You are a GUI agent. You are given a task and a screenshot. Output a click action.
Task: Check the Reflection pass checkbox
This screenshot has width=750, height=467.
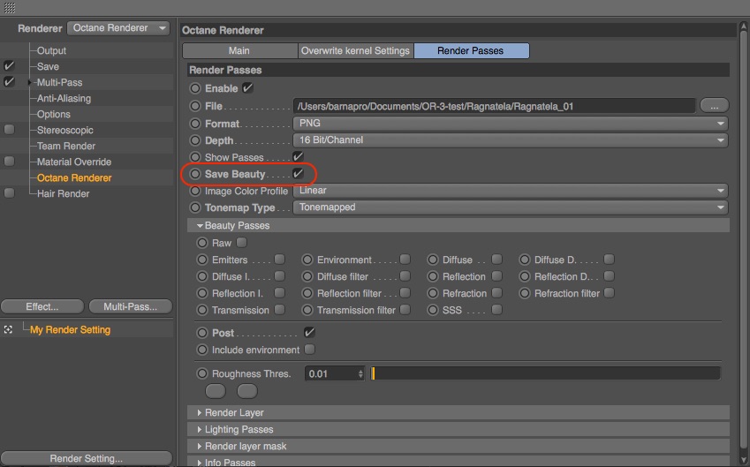[497, 275]
